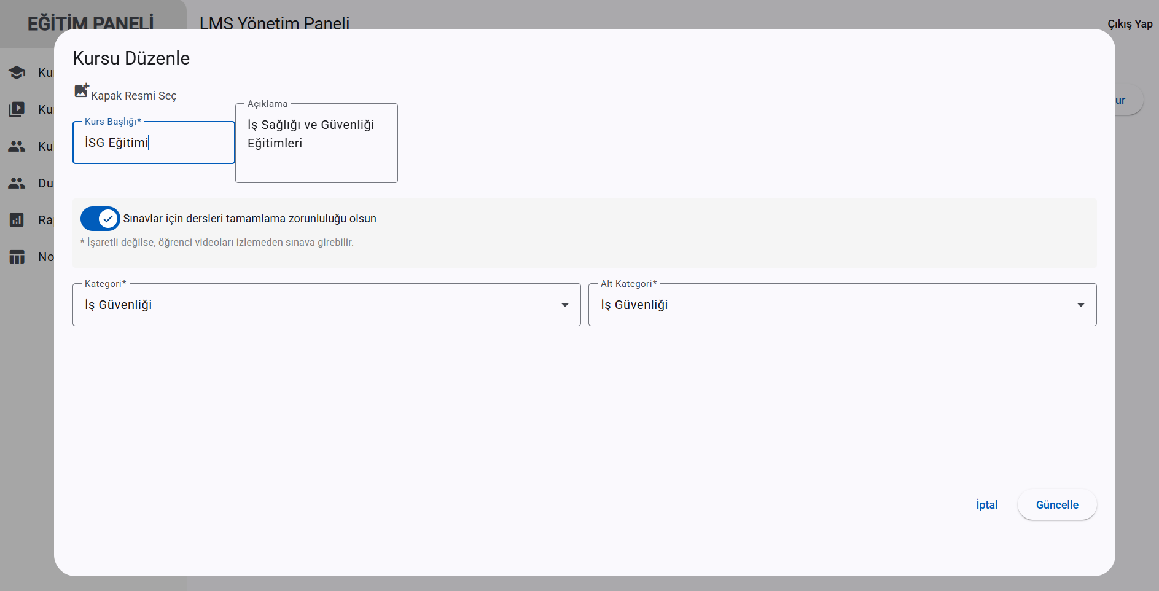Click the Kapak Resmi Seç label
The image size is (1159, 591).
[x=134, y=96]
